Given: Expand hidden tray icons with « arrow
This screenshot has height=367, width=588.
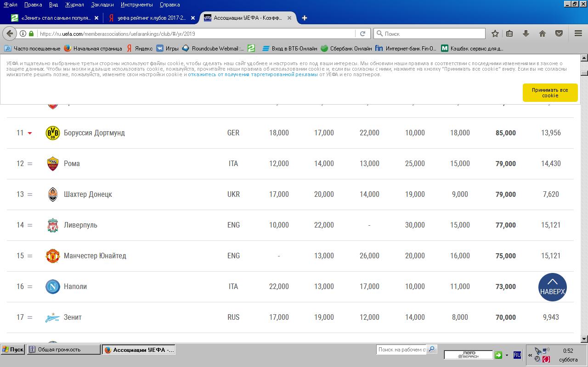Looking at the screenshot, I should coord(530,355).
